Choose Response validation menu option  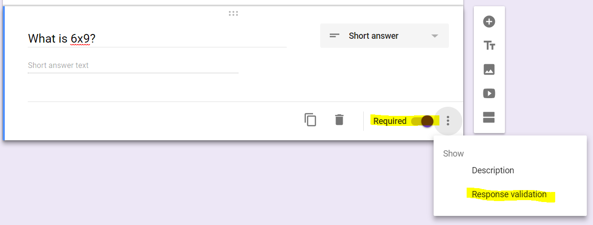click(510, 194)
